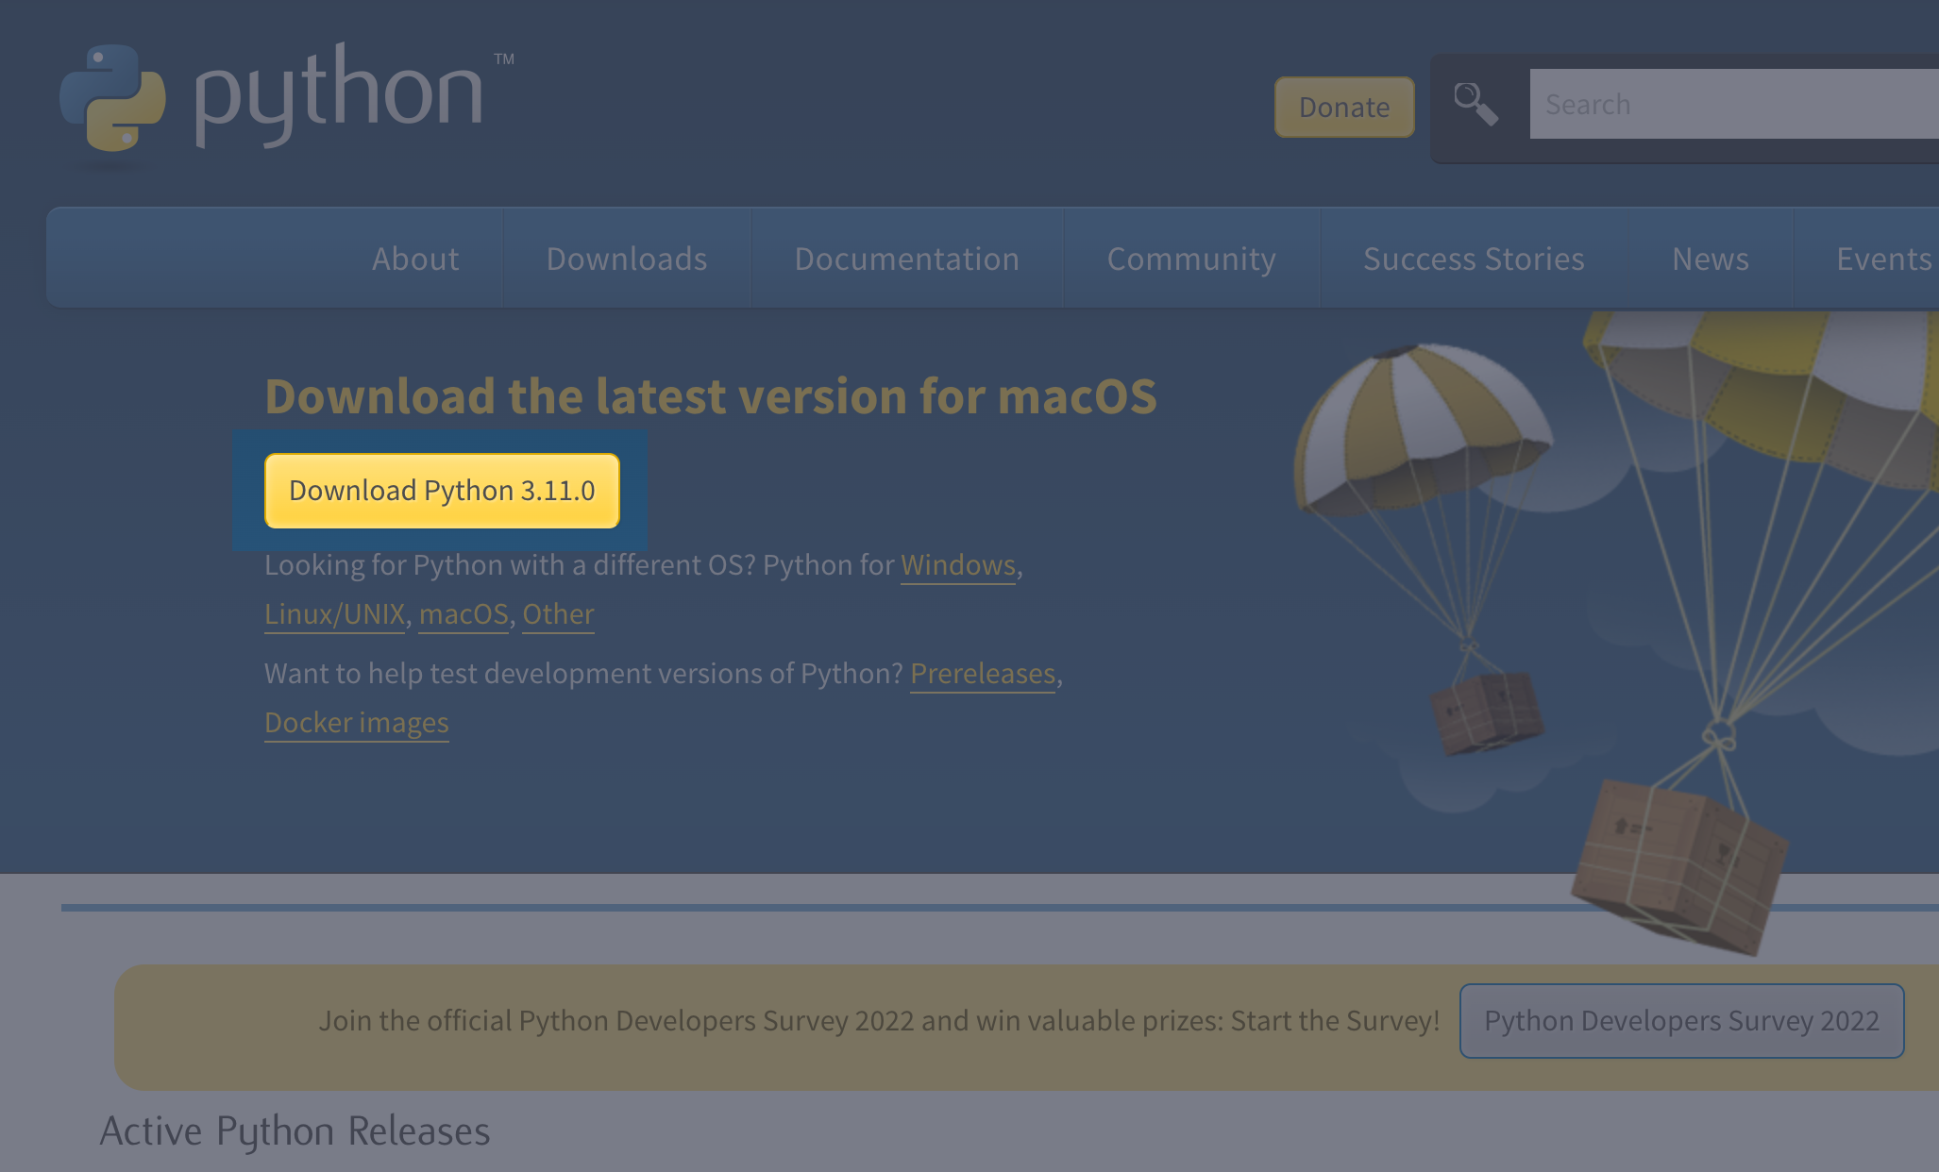Click the 'Download the latest version for macOS' heading

point(710,395)
